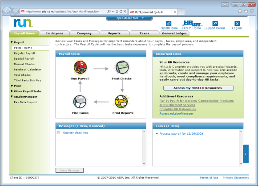Open Complete HR Outsourcing link
Image resolution: width=258 pixels, height=186 pixels.
tap(177, 109)
